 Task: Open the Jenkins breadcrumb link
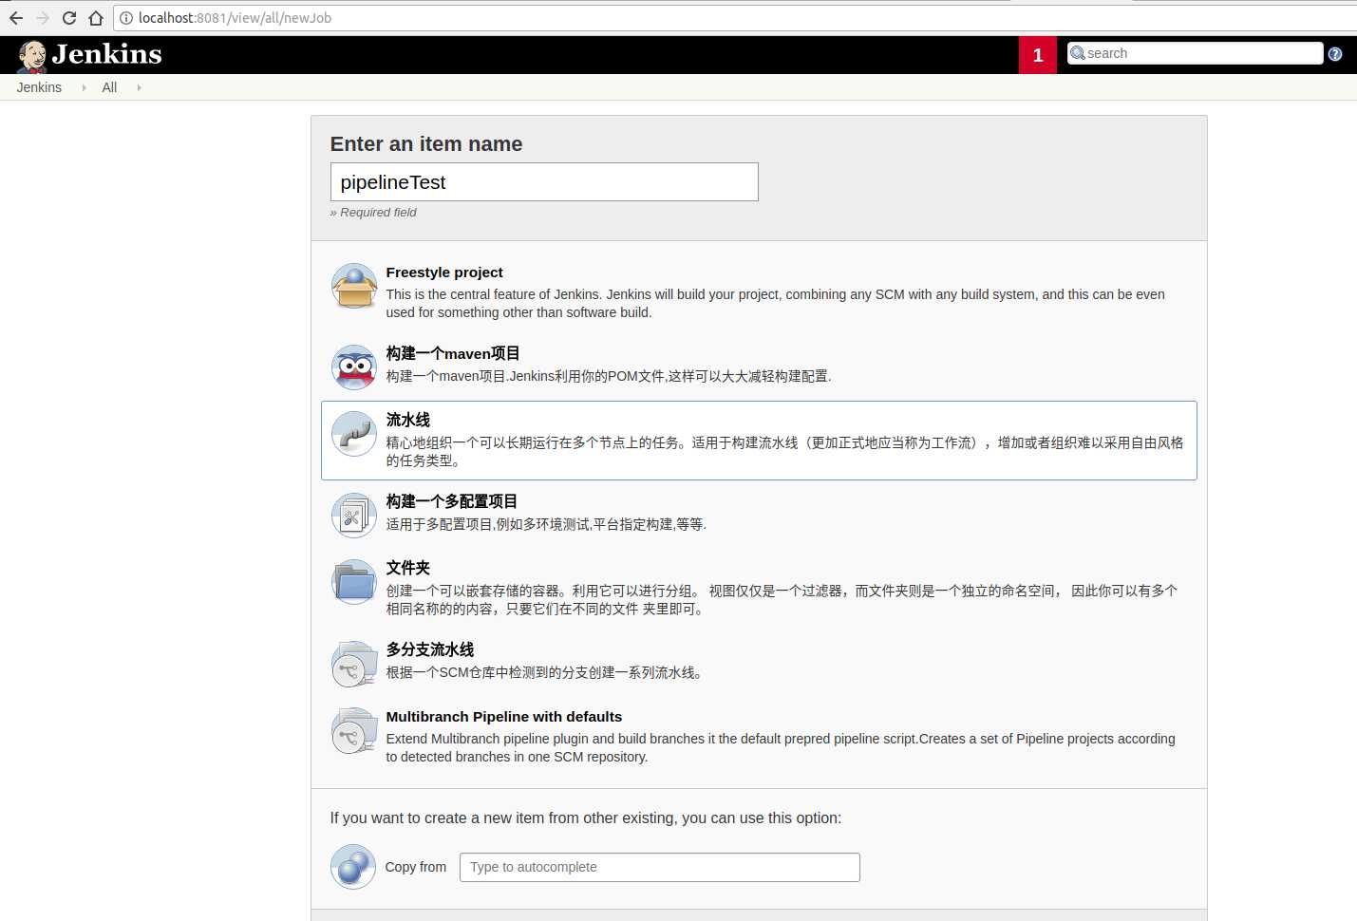(x=39, y=87)
